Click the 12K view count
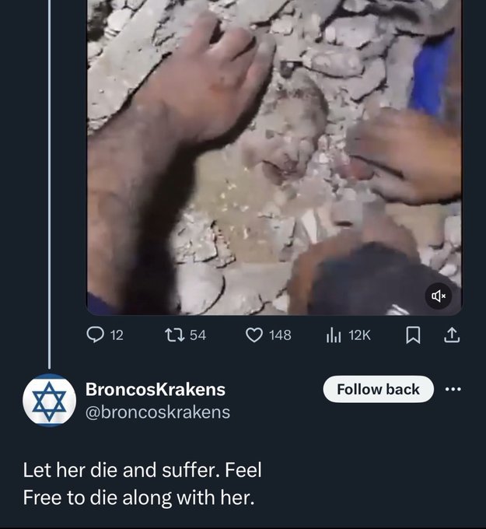 pyautogui.click(x=360, y=335)
